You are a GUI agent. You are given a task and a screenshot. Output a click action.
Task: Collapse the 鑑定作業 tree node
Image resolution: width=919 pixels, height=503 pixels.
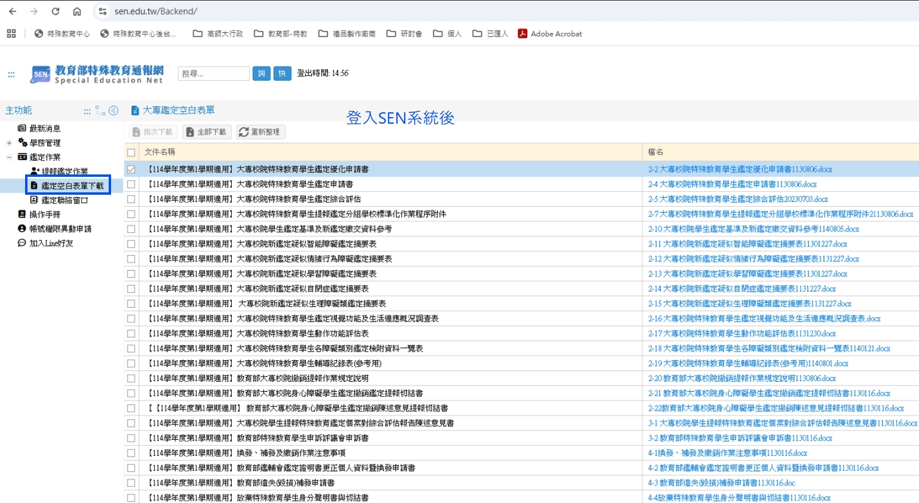[x=9, y=157]
